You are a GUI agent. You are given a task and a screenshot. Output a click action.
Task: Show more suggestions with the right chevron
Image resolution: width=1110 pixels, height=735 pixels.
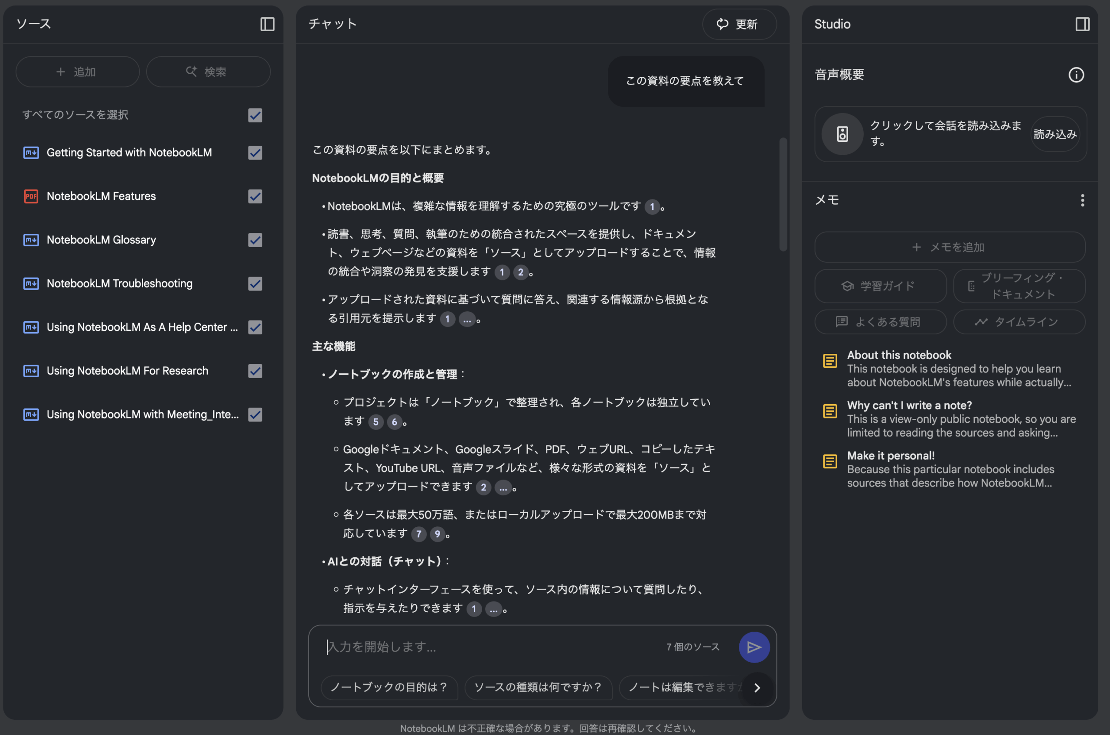pyautogui.click(x=757, y=688)
